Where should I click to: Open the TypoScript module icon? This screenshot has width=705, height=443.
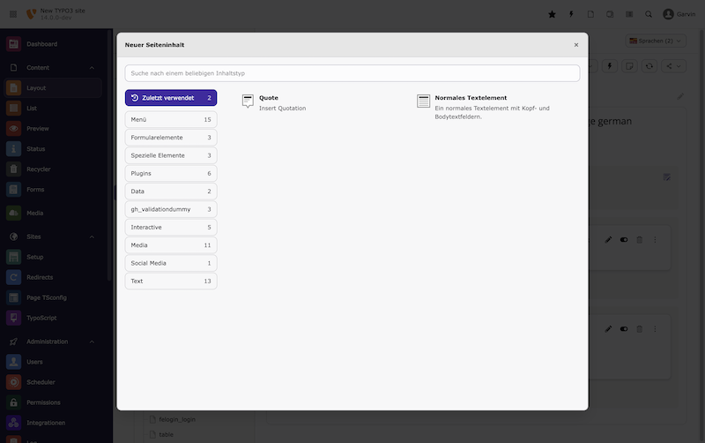(13, 317)
